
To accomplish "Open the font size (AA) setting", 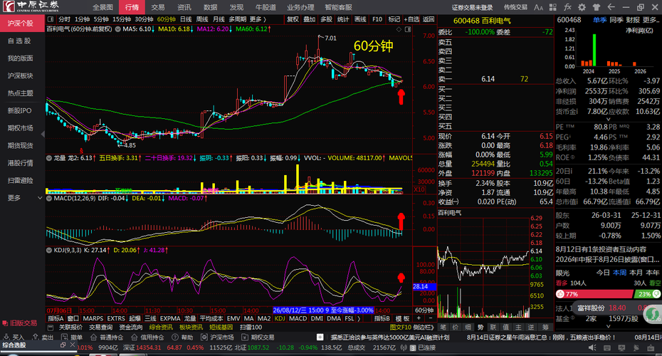I will (538, 7).
